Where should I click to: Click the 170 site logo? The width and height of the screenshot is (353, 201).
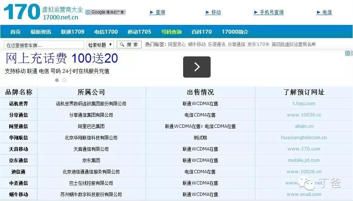[43, 12]
